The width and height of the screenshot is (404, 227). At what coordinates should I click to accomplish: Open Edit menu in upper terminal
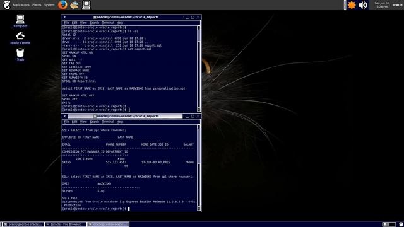click(x=74, y=23)
